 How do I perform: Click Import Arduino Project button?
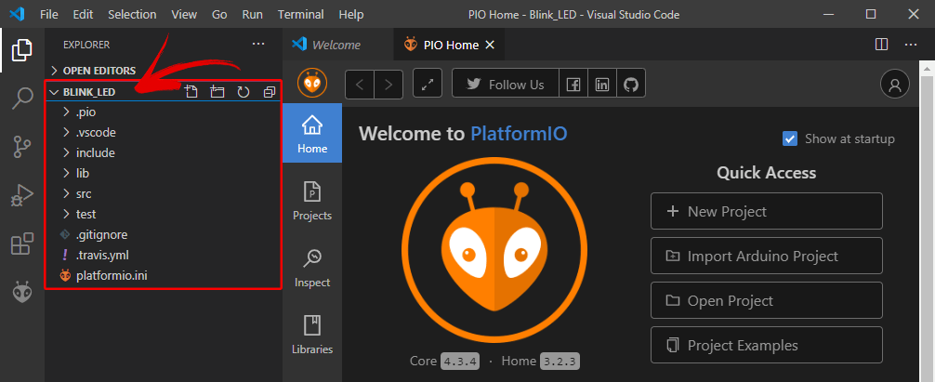pos(766,256)
